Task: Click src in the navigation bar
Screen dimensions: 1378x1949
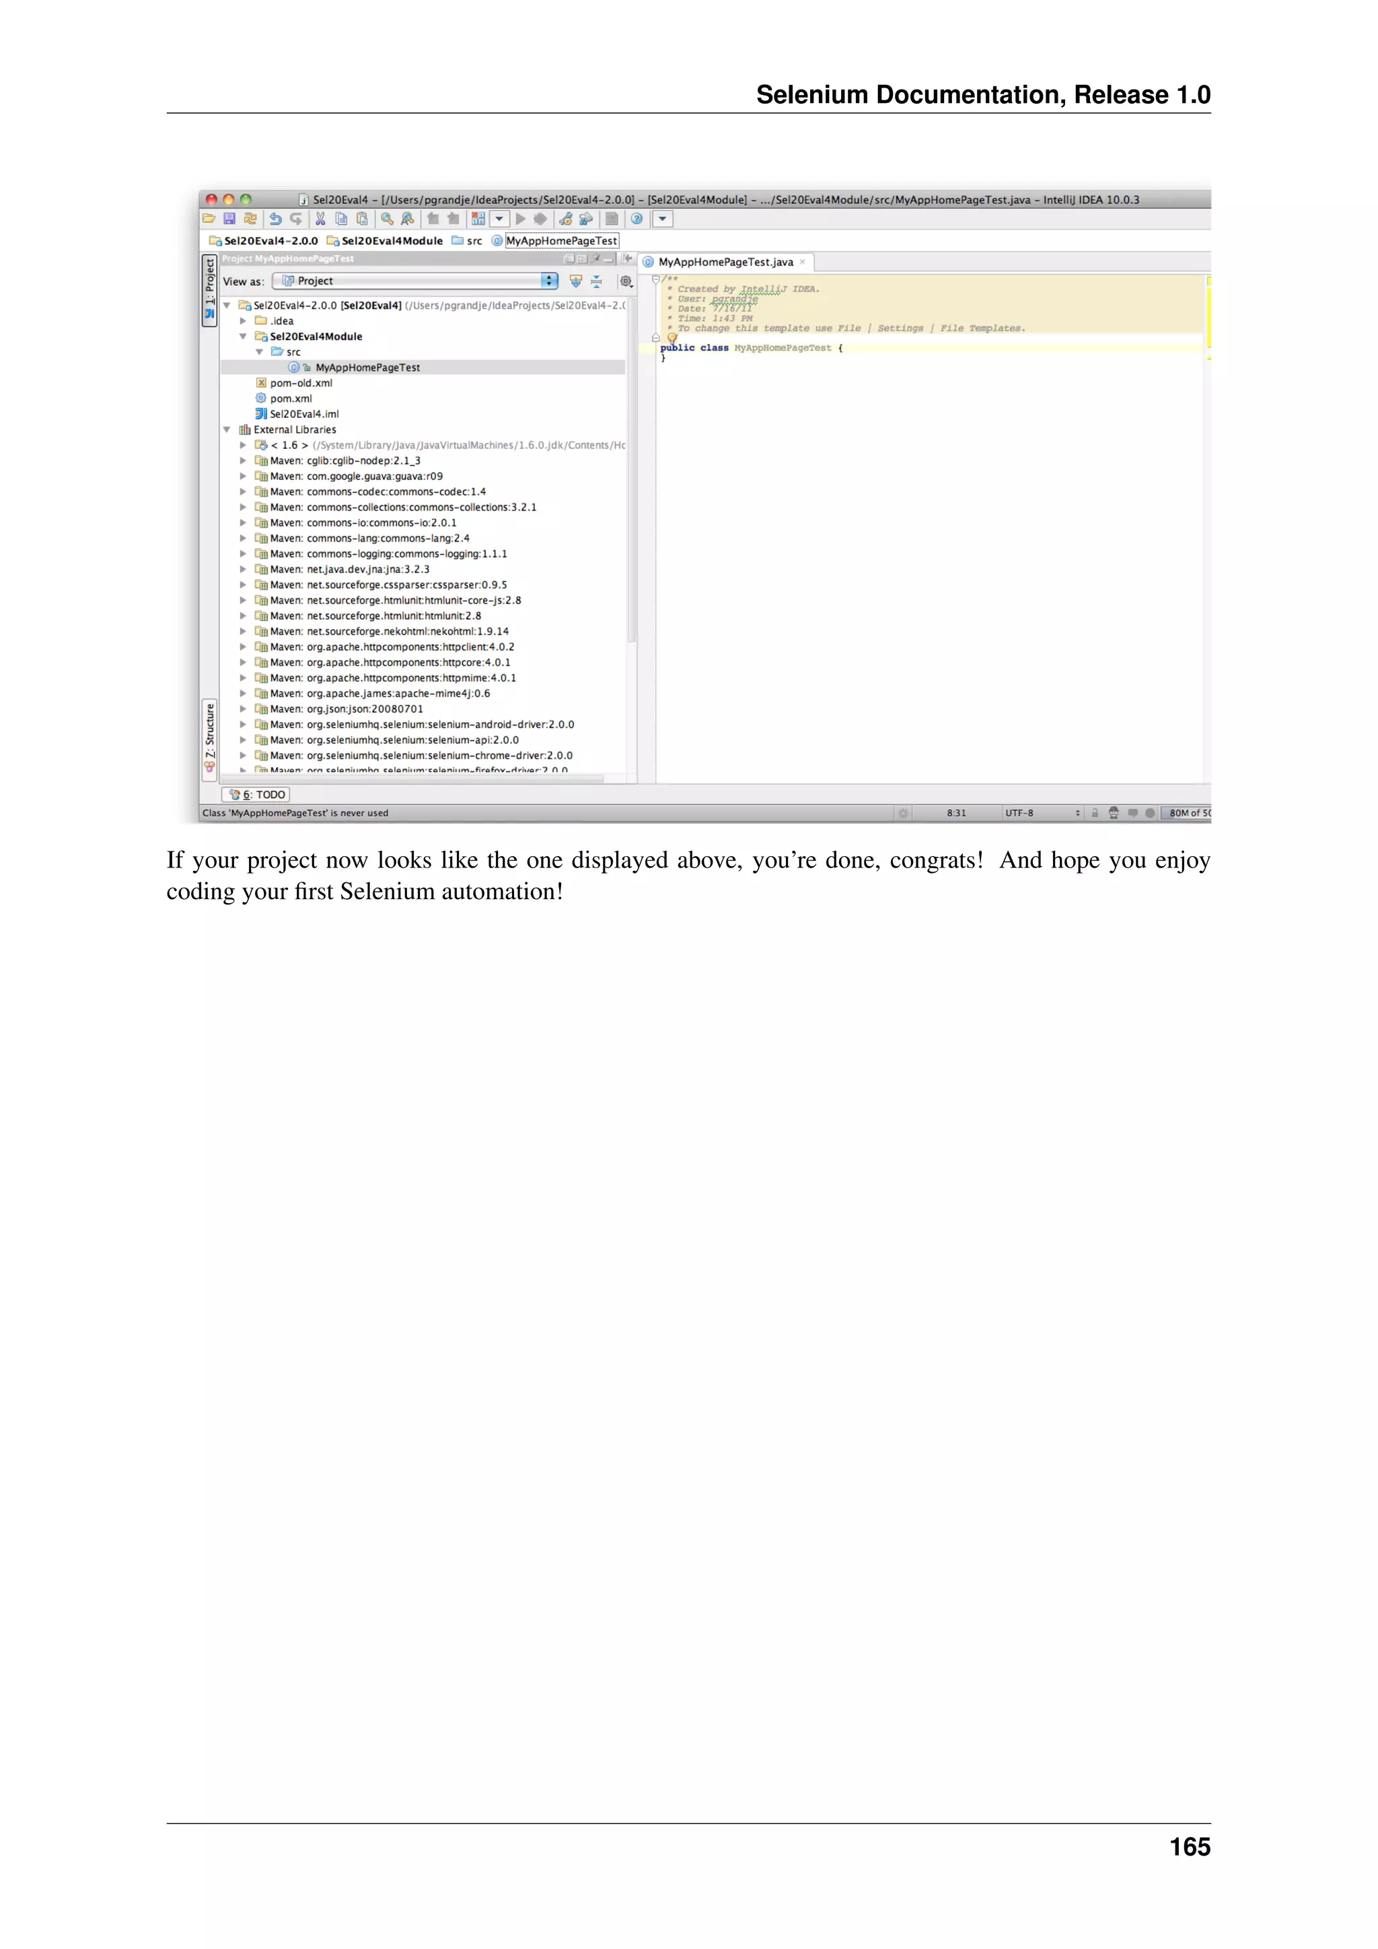Action: click(468, 241)
